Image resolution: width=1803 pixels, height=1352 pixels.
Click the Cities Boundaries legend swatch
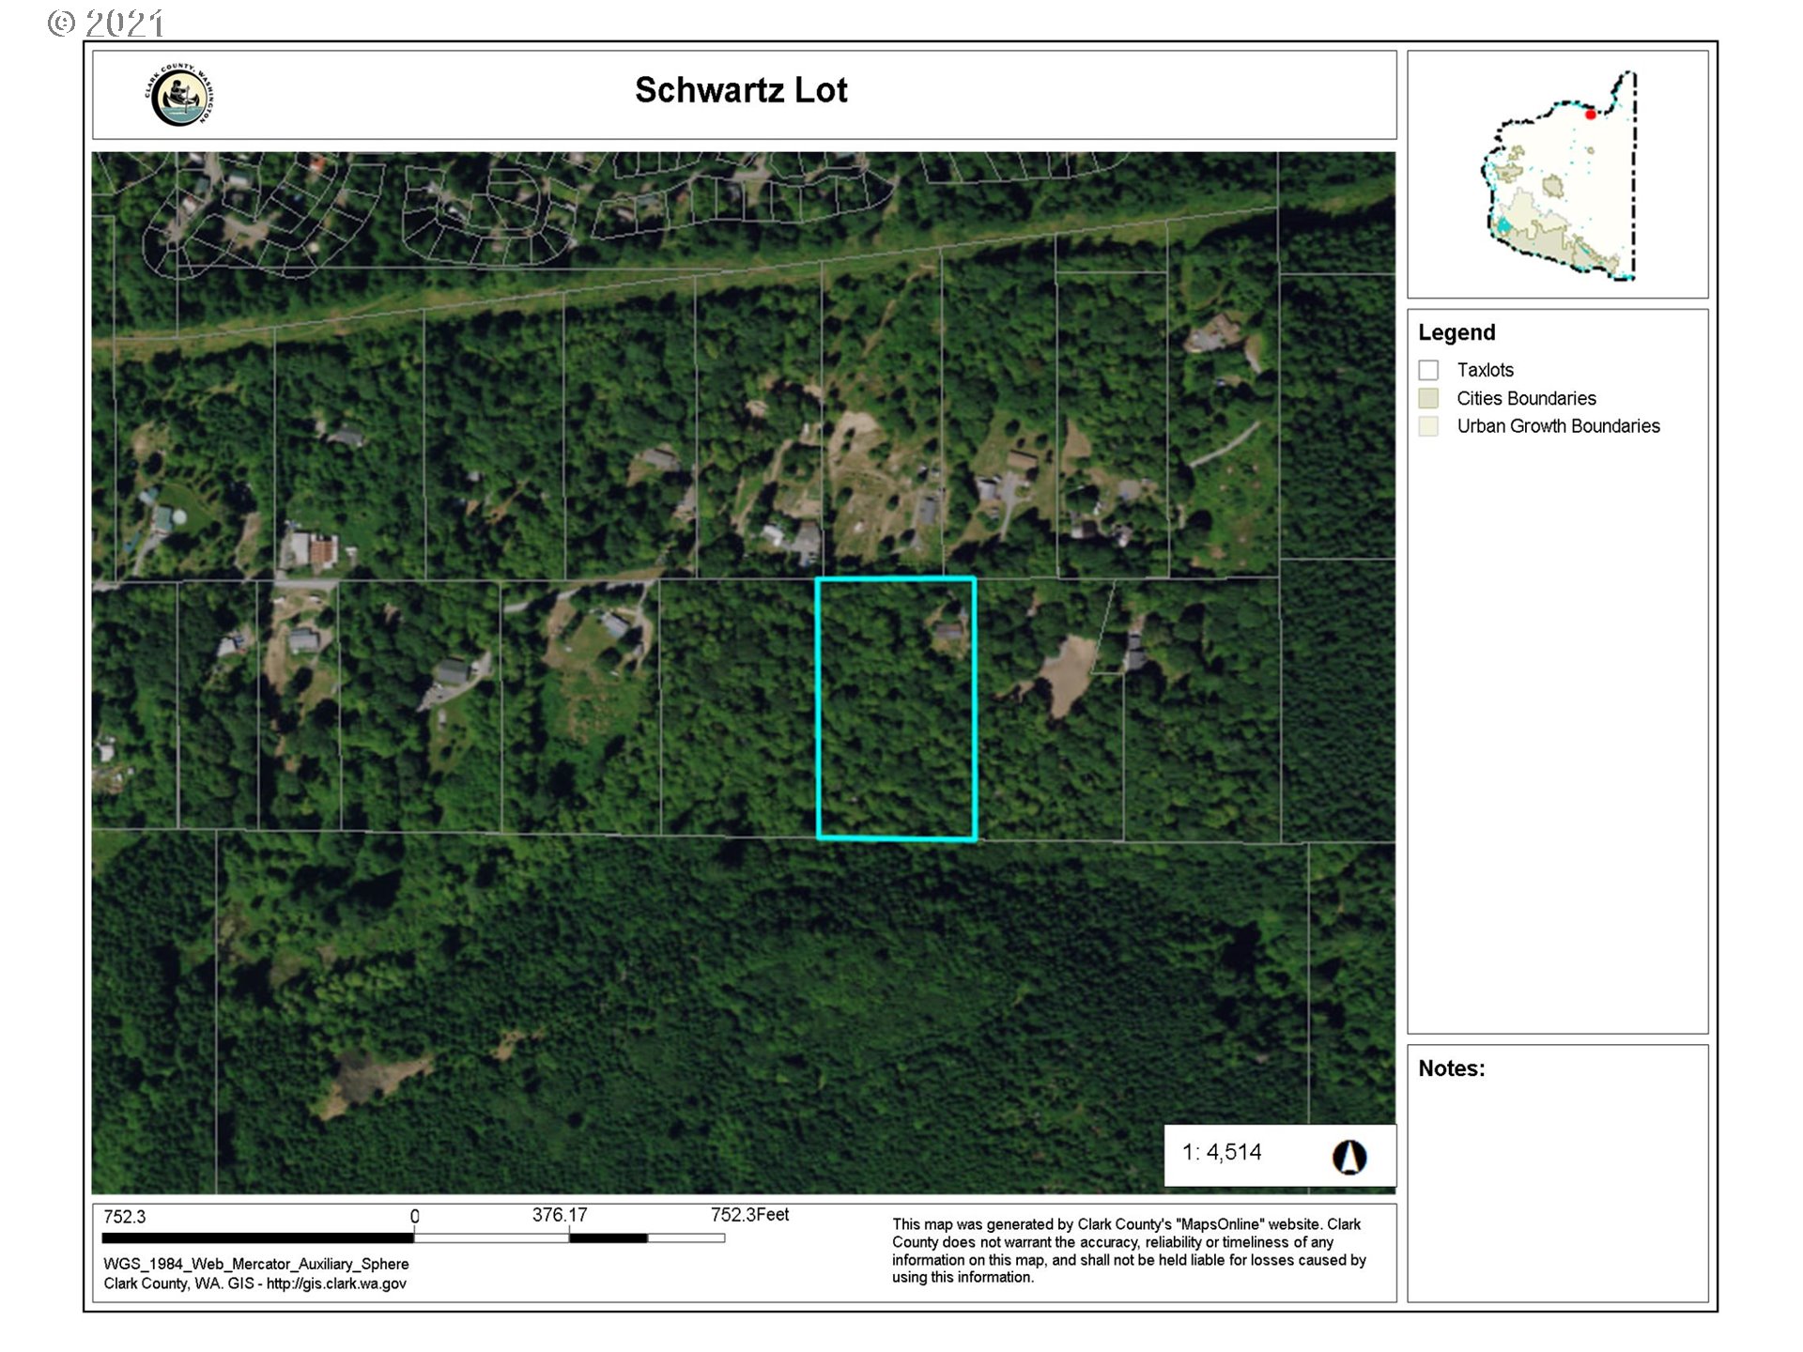coord(1428,398)
